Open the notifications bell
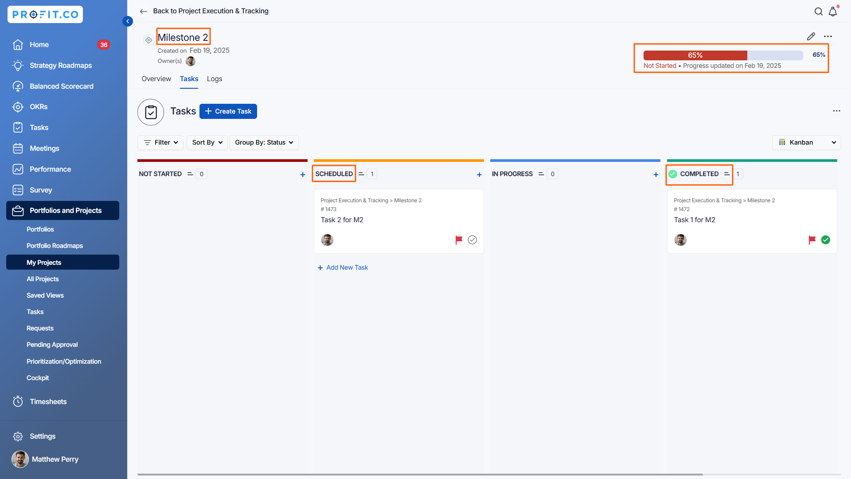 tap(833, 12)
